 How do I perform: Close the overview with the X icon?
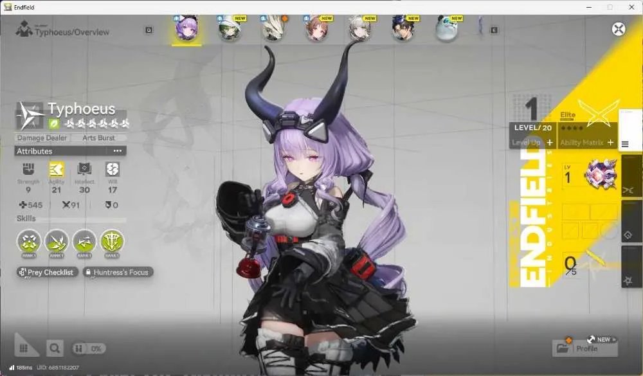click(618, 29)
